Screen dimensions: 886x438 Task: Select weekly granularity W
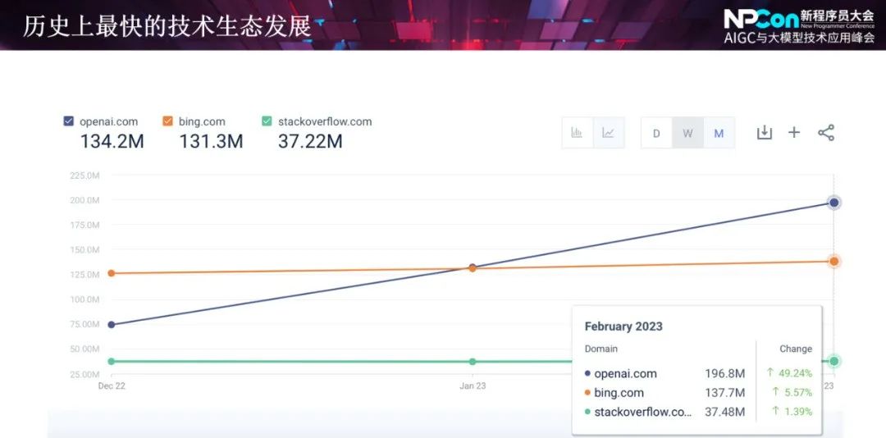point(687,133)
